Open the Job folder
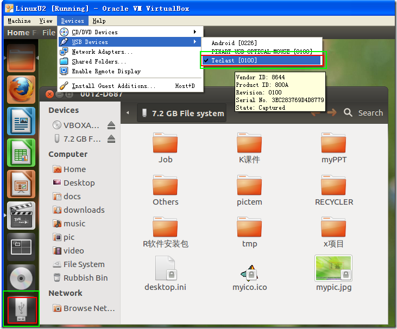 (x=165, y=148)
